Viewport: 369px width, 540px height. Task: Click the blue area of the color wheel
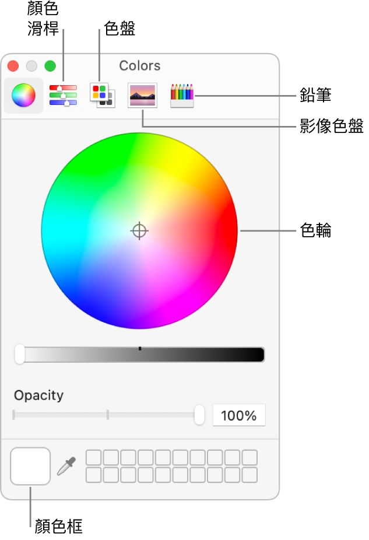pyautogui.click(x=102, y=303)
